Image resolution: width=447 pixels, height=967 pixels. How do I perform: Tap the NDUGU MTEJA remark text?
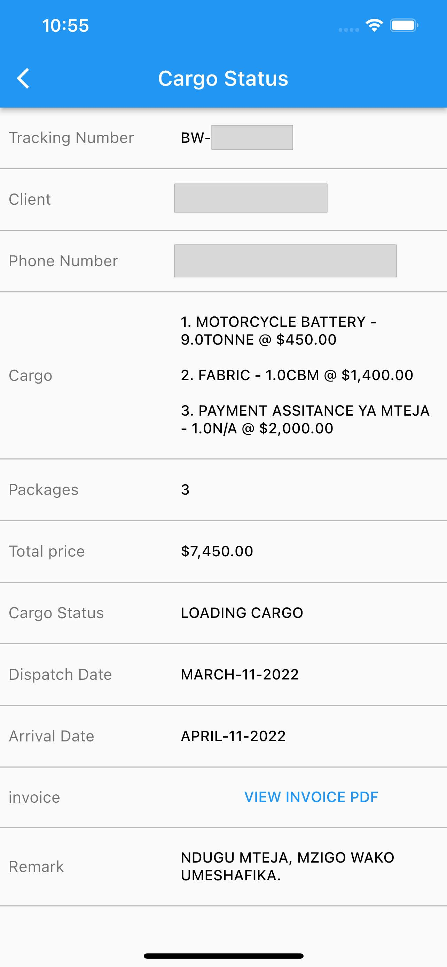(288, 866)
